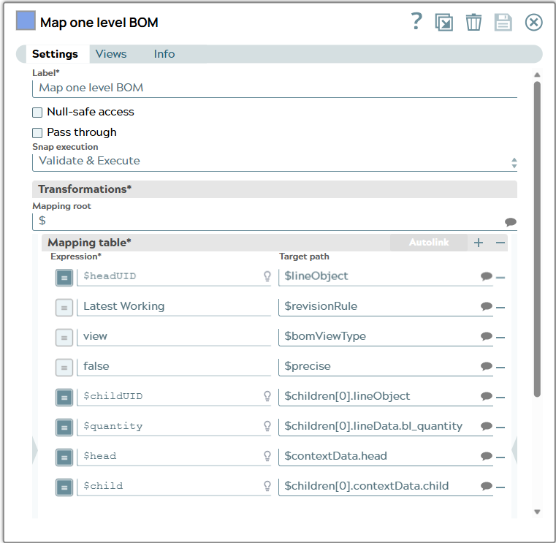Screen dimensions: 556x543
Task: Close the Map one level BOM dialog
Action: 533,23
